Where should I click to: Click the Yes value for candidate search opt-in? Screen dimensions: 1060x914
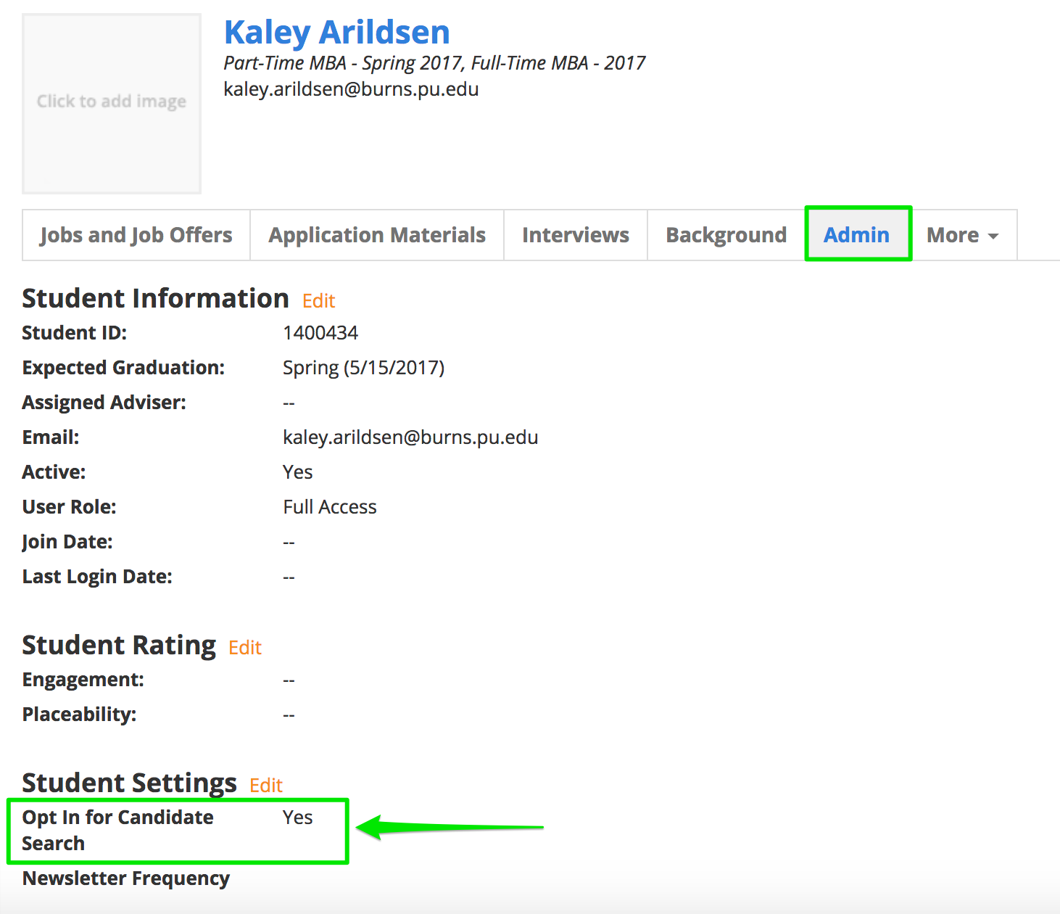[x=297, y=818]
